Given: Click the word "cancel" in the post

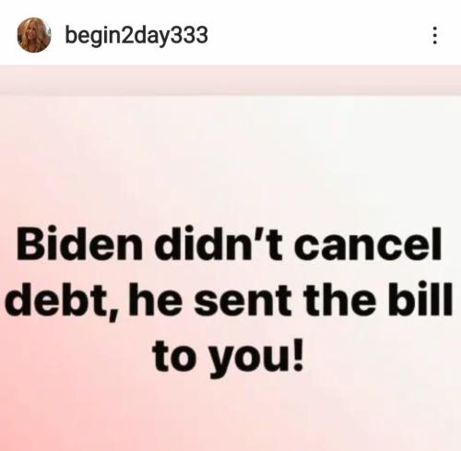Looking at the screenshot, I should [367, 243].
